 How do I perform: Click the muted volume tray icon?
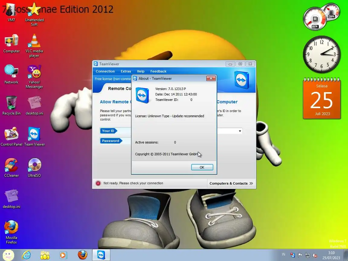click(x=315, y=255)
